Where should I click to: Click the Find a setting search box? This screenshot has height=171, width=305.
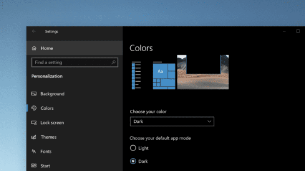tap(71, 63)
